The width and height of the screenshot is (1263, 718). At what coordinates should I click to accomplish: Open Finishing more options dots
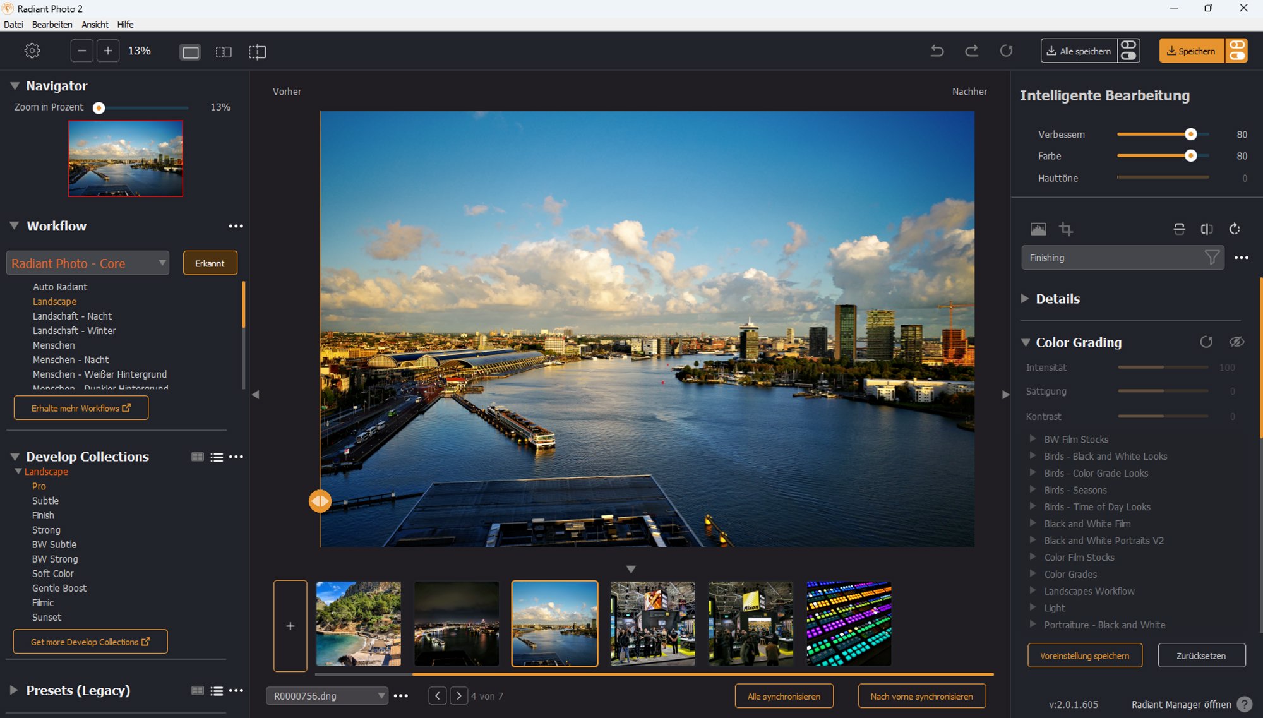click(x=1242, y=258)
